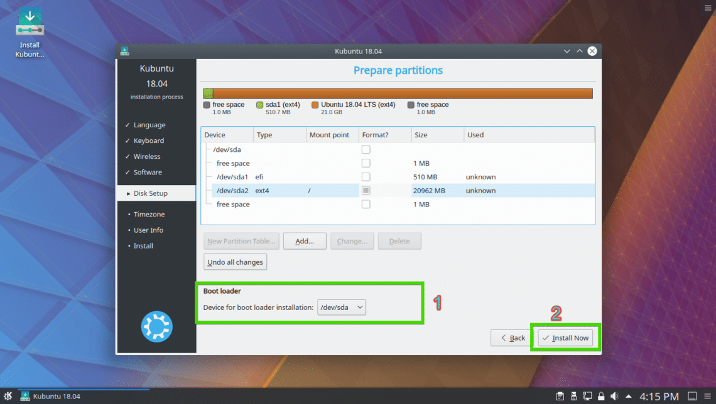Toggle format checkbox for first free space row

(366, 163)
